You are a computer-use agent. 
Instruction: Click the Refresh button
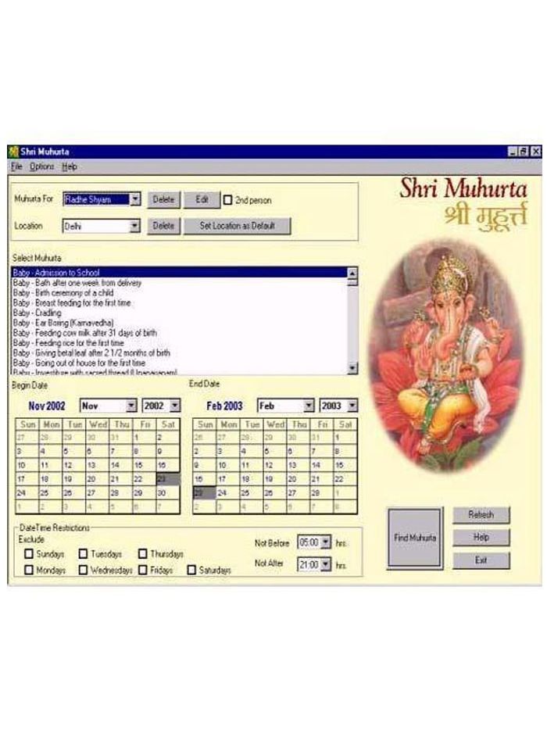pos(481,515)
